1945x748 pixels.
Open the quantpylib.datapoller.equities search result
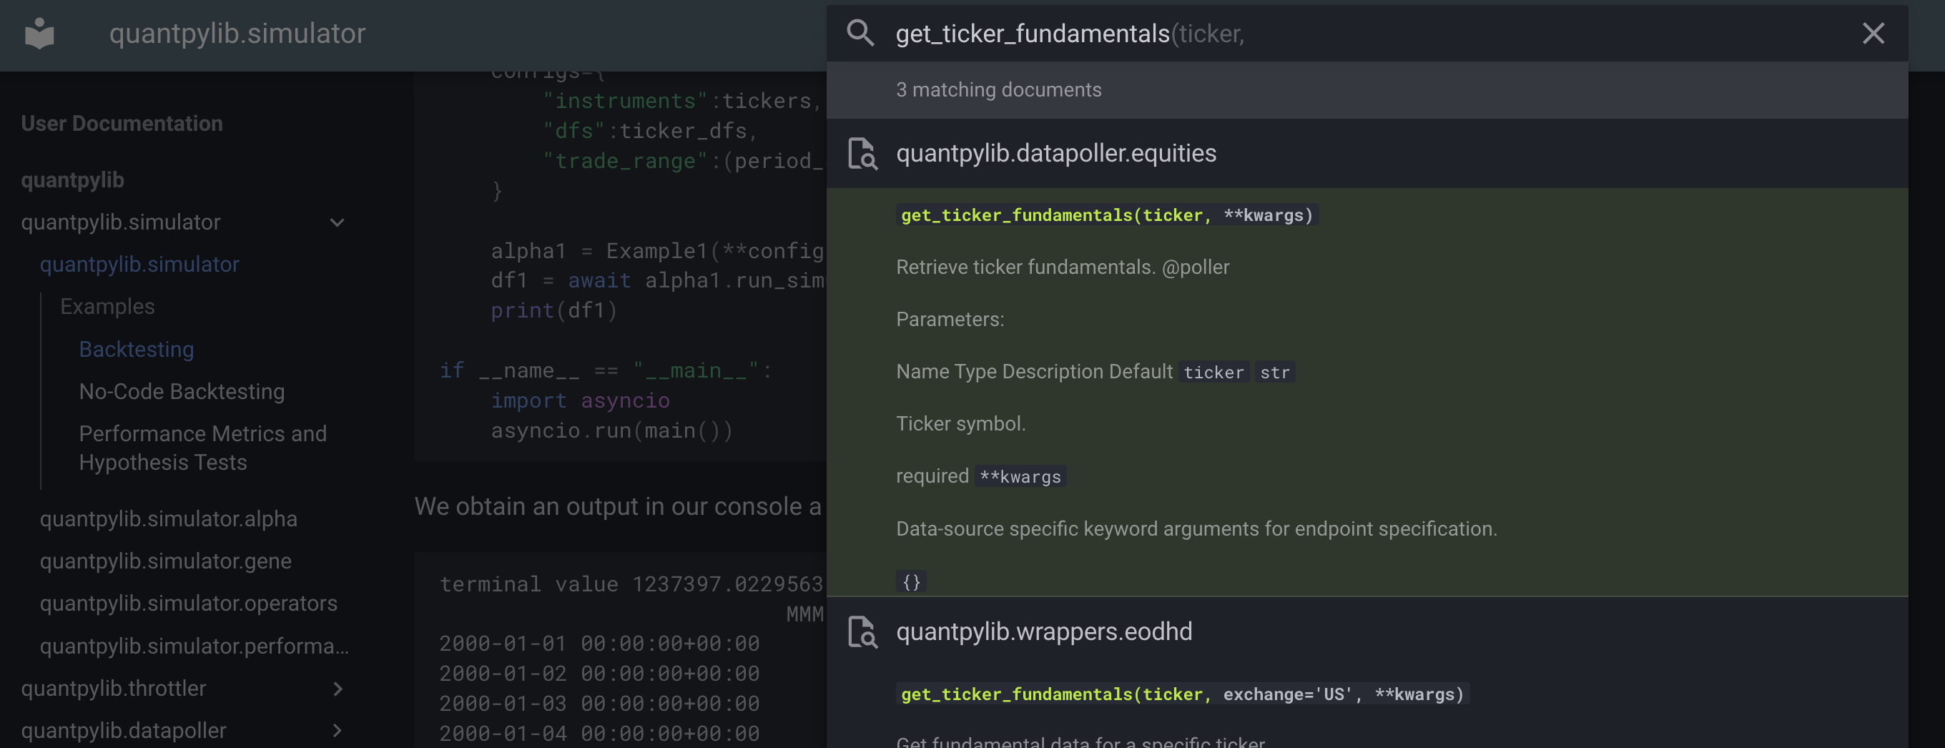pos(1367,153)
